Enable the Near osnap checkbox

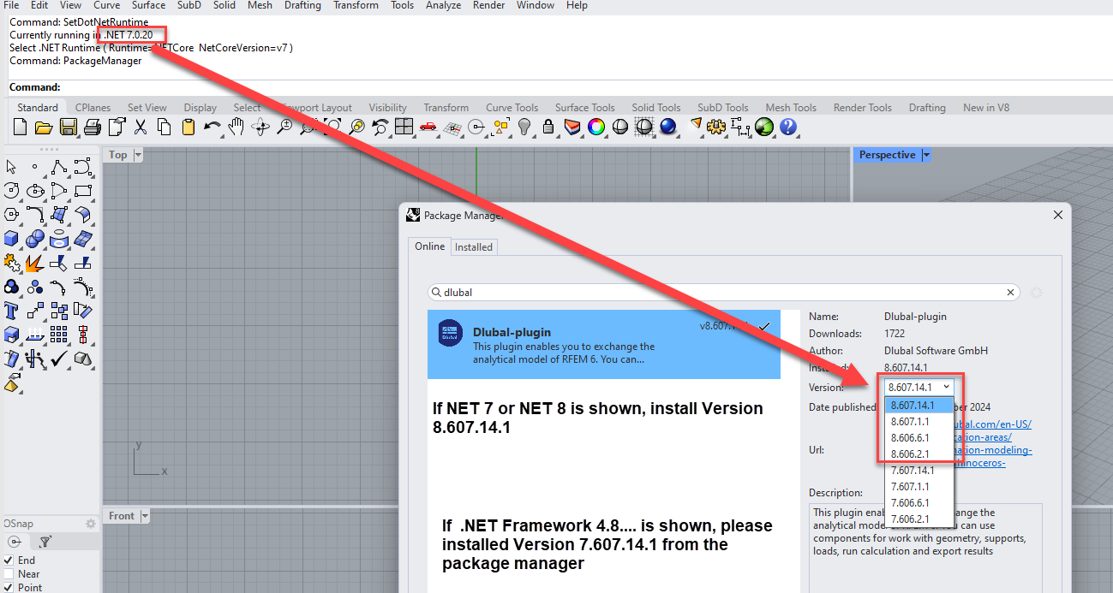coord(9,574)
